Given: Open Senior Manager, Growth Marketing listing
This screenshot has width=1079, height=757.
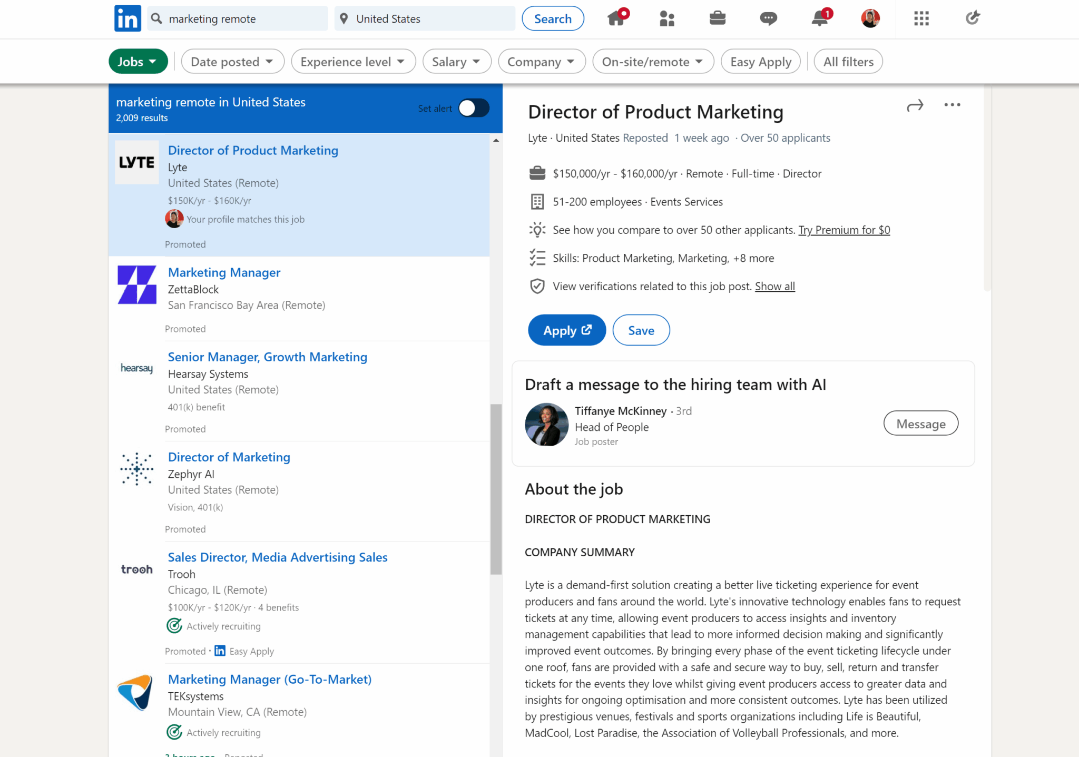Looking at the screenshot, I should click(x=267, y=357).
